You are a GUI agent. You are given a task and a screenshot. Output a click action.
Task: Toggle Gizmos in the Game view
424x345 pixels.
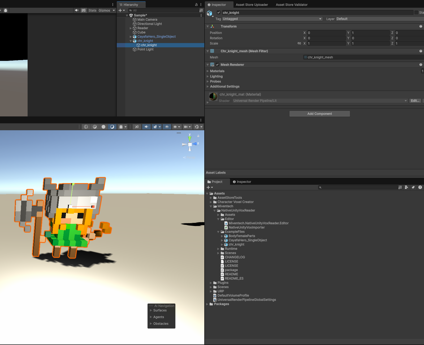point(104,10)
